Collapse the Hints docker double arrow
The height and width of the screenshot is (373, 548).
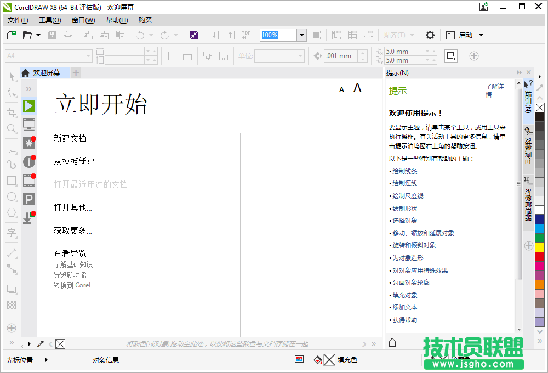tap(519, 72)
